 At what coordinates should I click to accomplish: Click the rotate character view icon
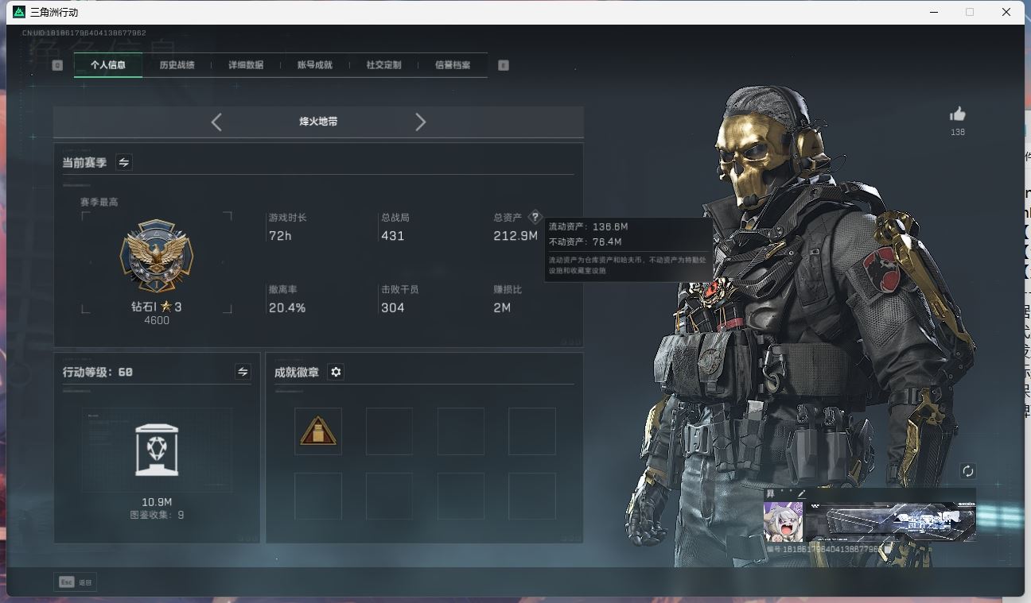(967, 471)
